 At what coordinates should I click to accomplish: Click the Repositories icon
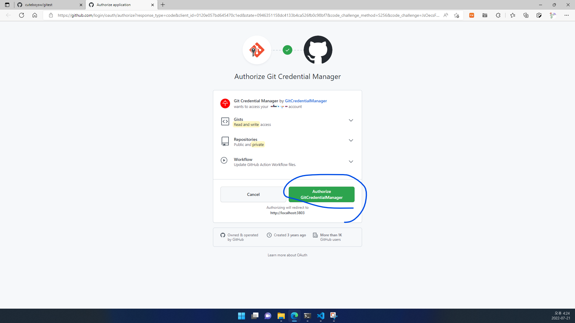(x=225, y=141)
